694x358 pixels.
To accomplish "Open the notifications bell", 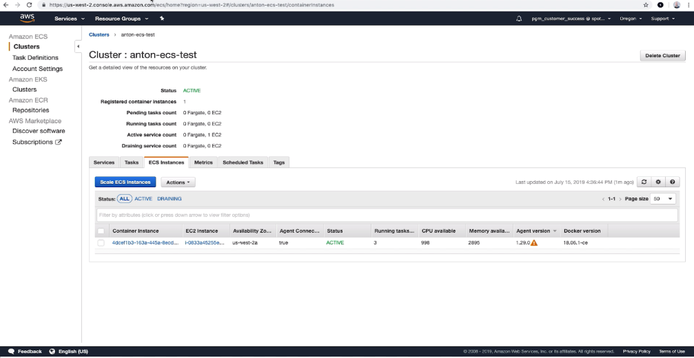I will click(519, 19).
